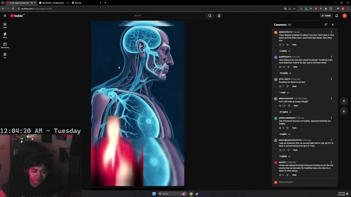Open a new browser tab with plus

(105, 3)
